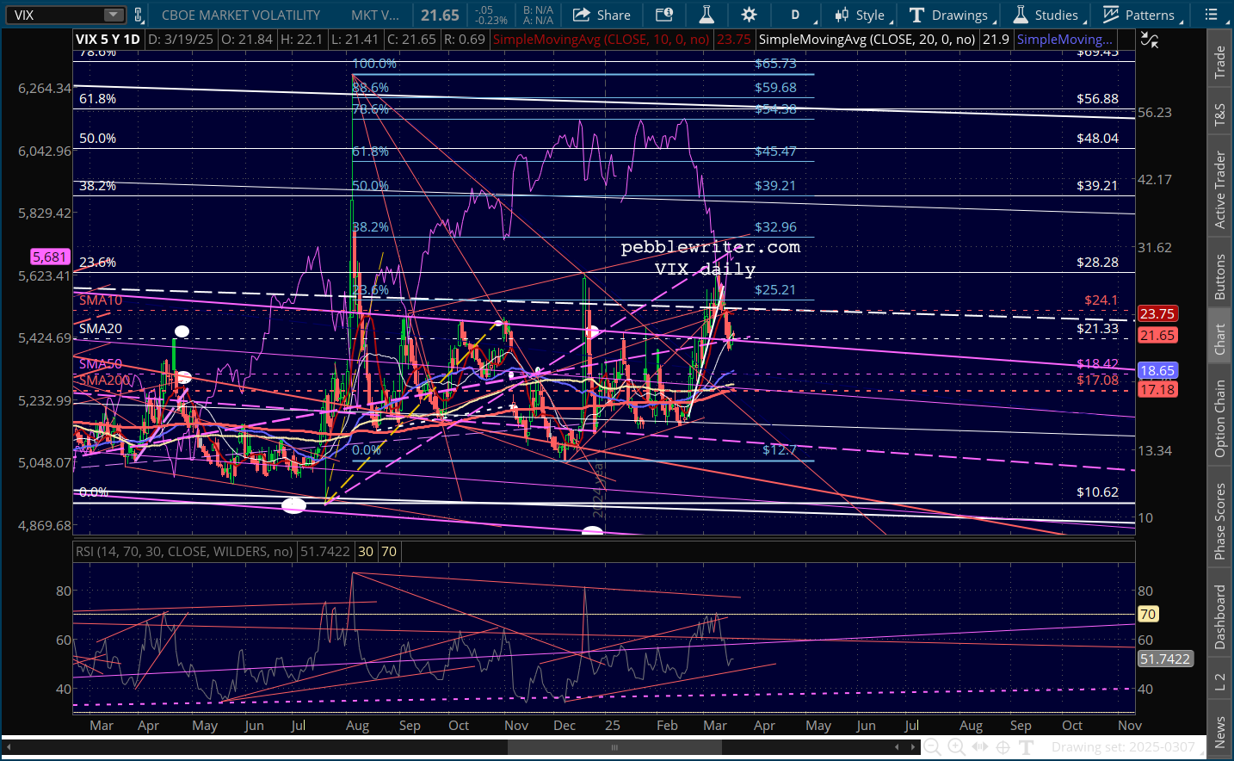Click the symbol link clip icon
This screenshot has height=761, width=1234.
138,15
